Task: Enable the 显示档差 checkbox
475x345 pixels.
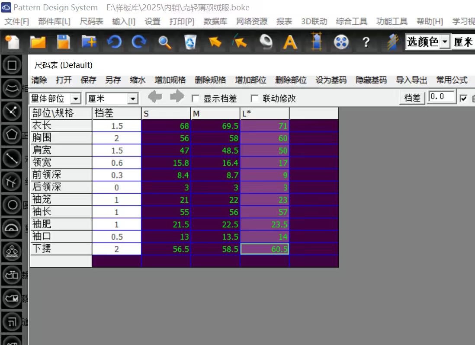Action: pos(196,99)
